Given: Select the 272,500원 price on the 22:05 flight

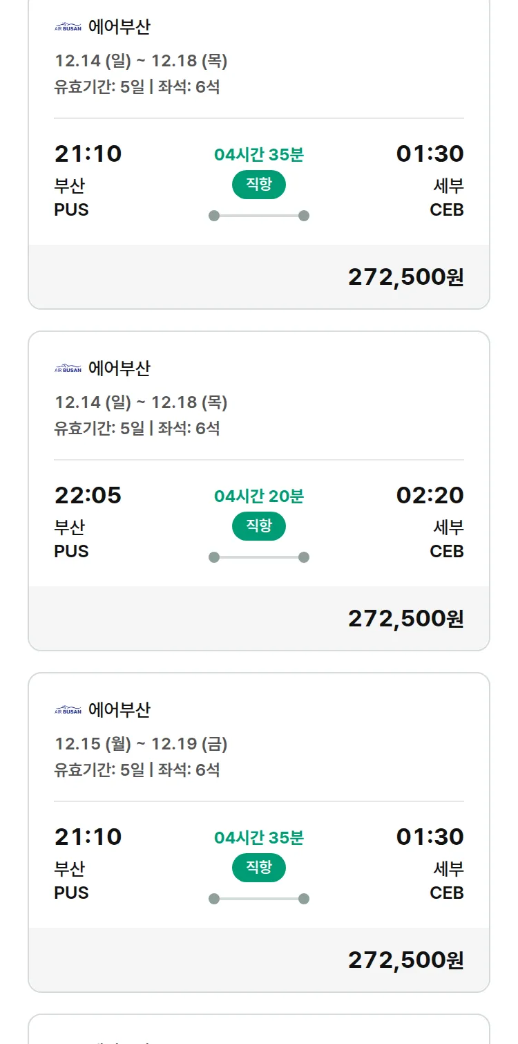Looking at the screenshot, I should tap(405, 619).
